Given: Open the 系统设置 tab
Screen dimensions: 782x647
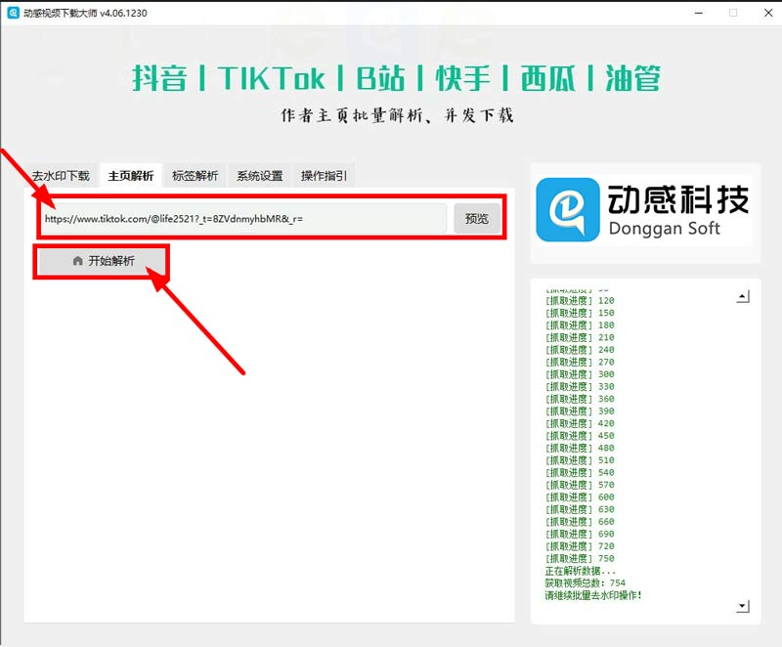Looking at the screenshot, I should pos(259,176).
